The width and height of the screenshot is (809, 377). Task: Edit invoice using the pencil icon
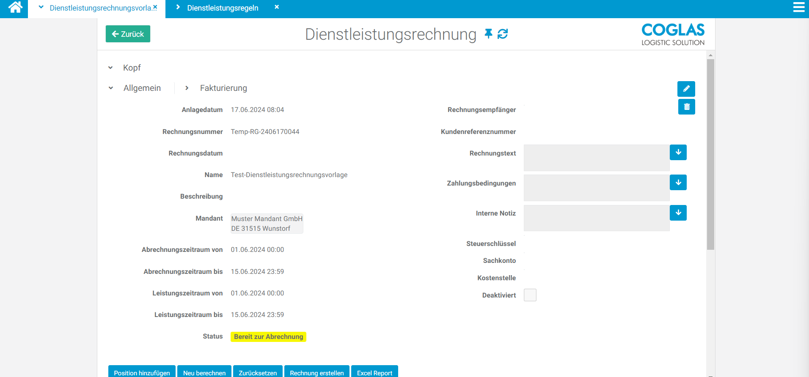pos(686,89)
